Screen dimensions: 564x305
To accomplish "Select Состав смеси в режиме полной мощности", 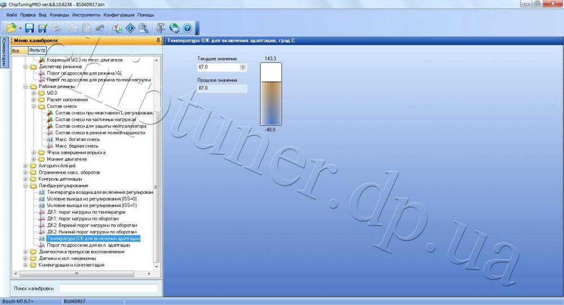I will point(100,132).
